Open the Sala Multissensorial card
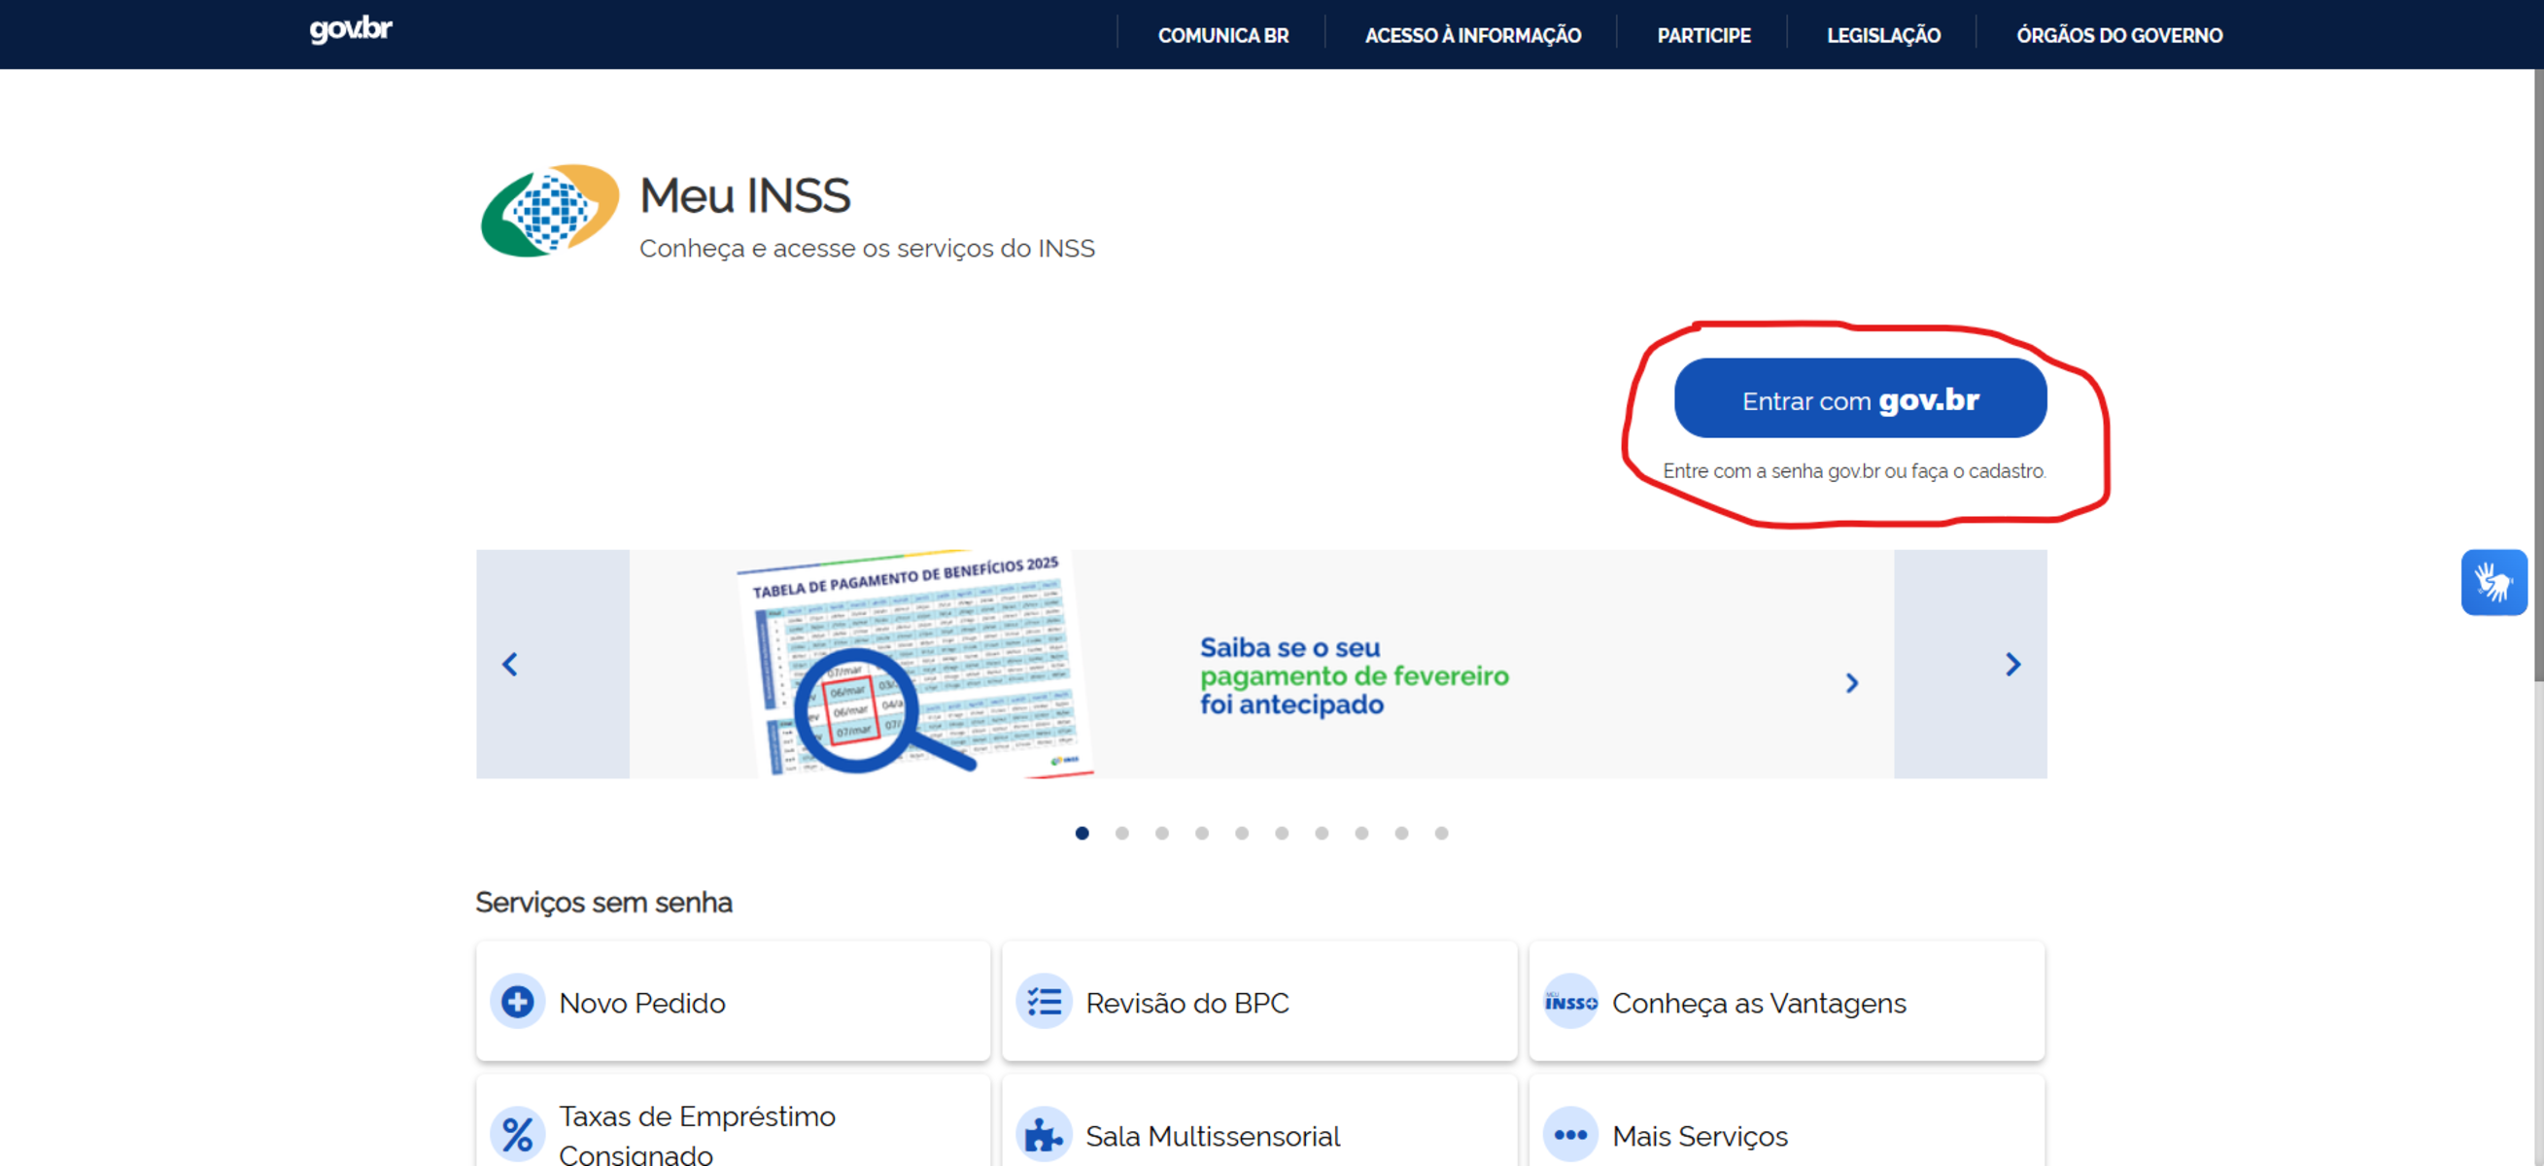This screenshot has height=1166, width=2544. [1259, 1121]
